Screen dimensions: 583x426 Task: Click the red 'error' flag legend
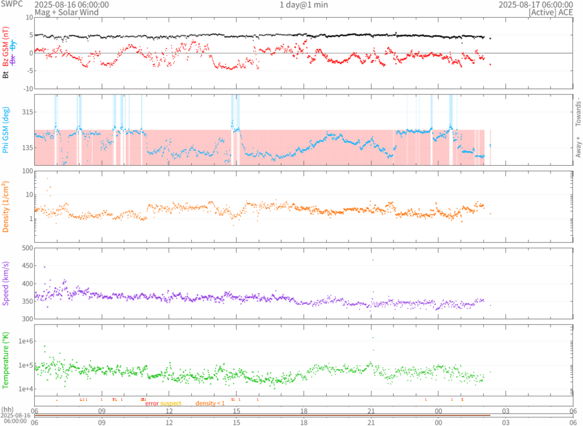pos(151,403)
